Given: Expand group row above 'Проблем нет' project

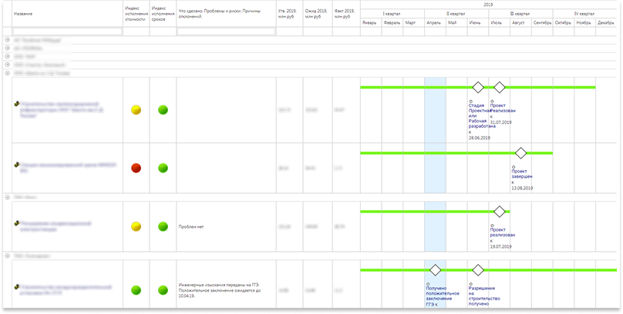Looking at the screenshot, I should coord(8,197).
